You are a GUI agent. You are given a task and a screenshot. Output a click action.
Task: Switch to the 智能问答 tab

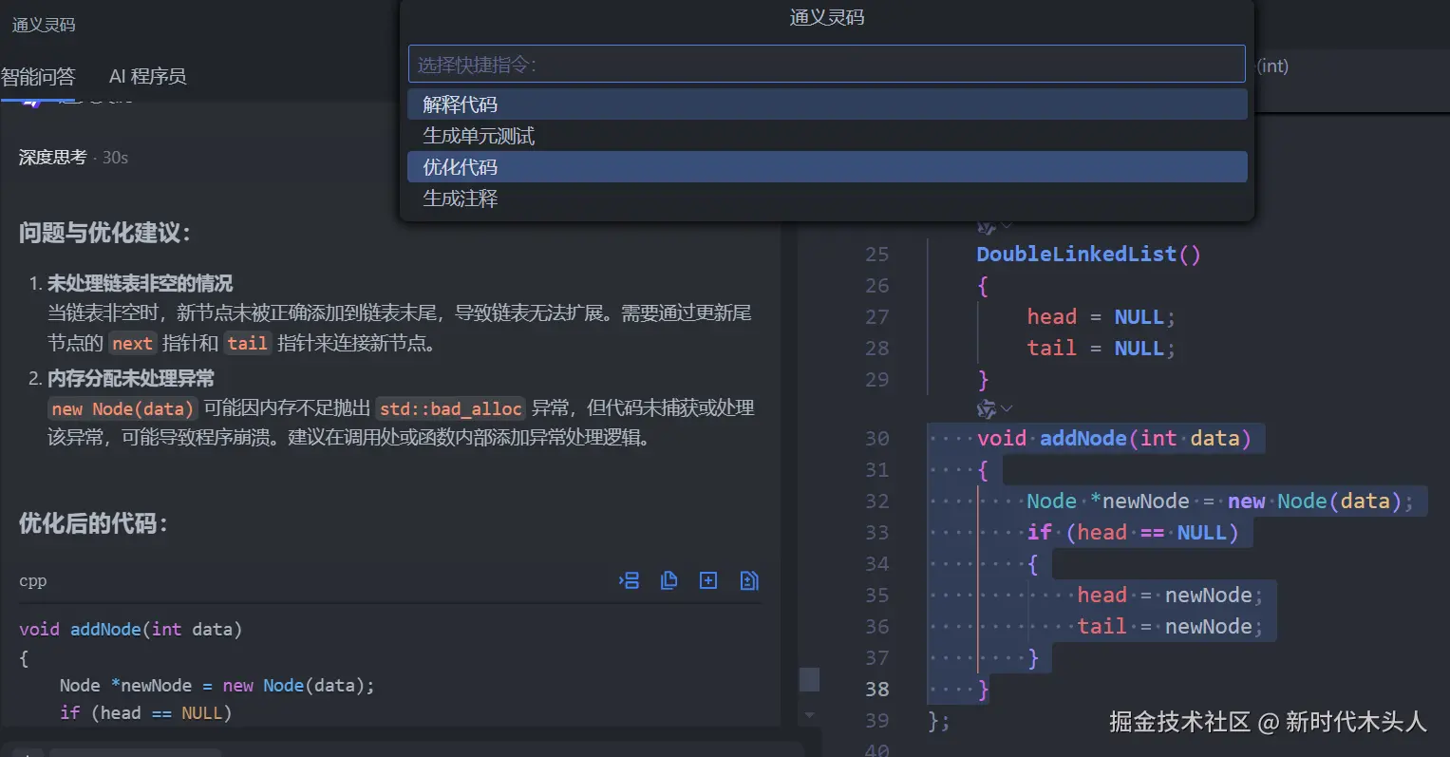tap(38, 77)
